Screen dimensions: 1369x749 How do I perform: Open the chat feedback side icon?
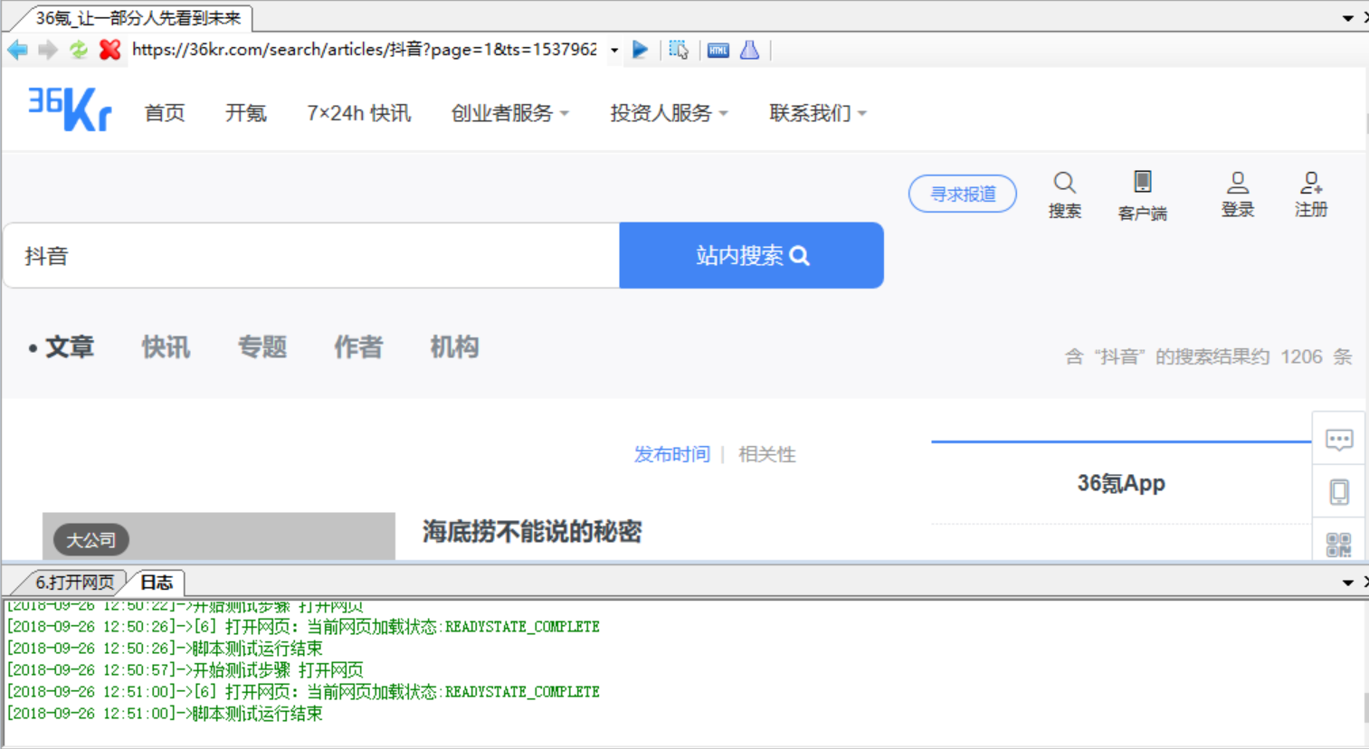click(x=1339, y=441)
